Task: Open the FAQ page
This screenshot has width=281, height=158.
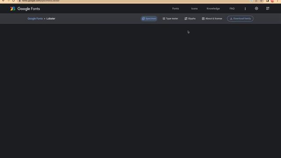Action: click(x=232, y=9)
